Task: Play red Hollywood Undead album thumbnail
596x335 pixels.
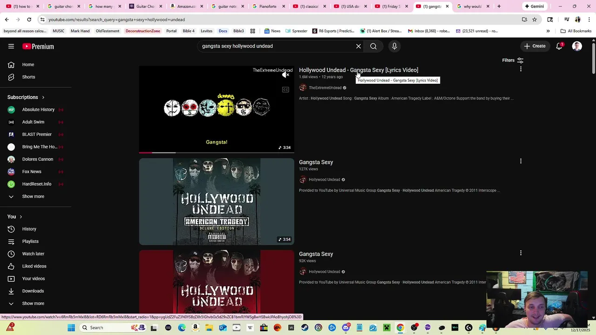Action: 217,281
